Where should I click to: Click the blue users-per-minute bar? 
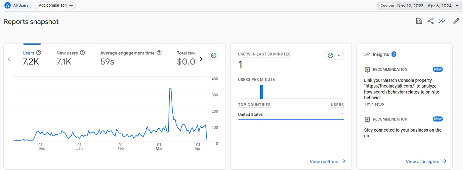click(262, 92)
